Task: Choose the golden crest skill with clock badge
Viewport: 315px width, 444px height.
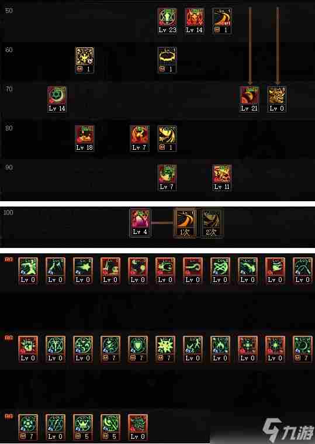Action: [x=85, y=60]
